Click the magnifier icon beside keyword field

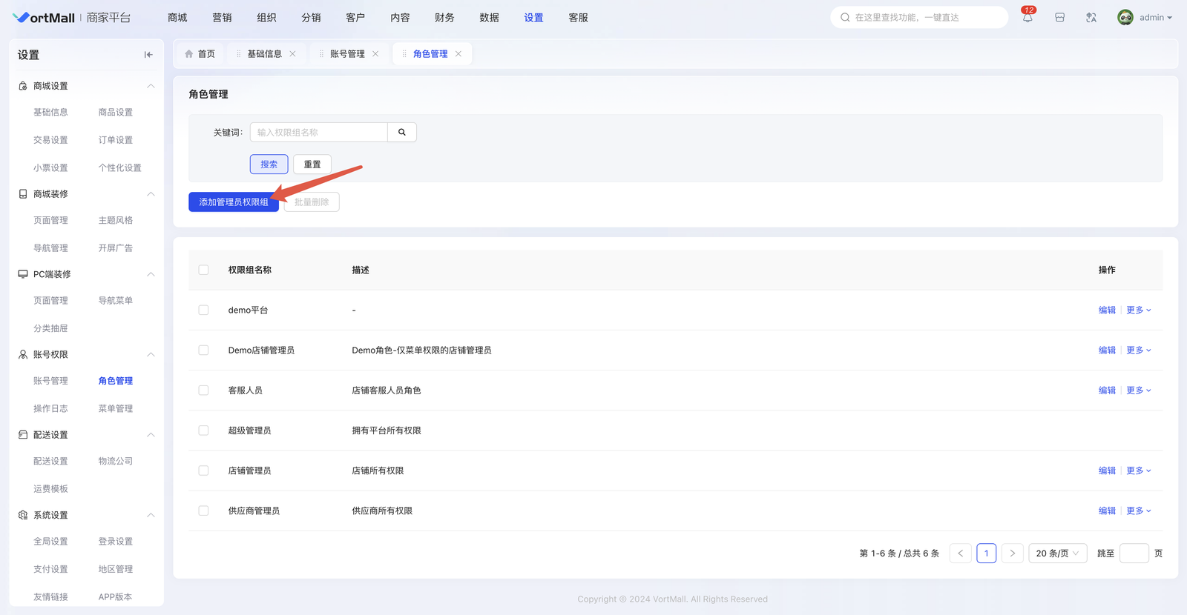coord(402,133)
